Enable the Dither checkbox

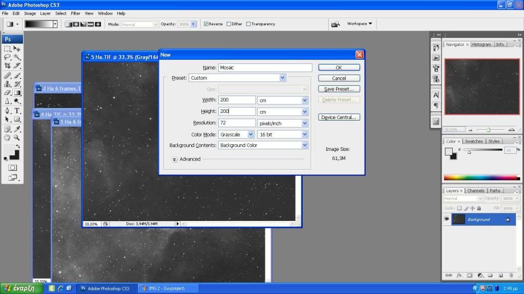[228, 24]
